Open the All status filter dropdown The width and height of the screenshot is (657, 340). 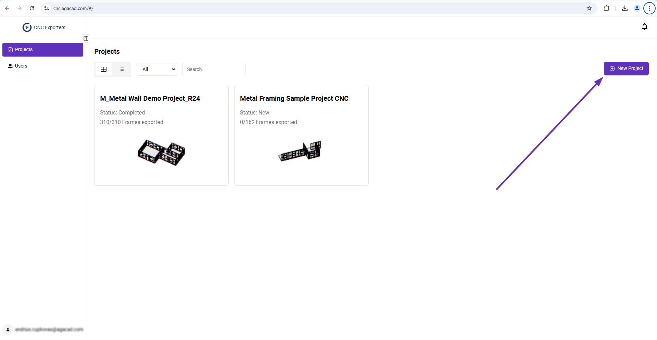coord(157,69)
